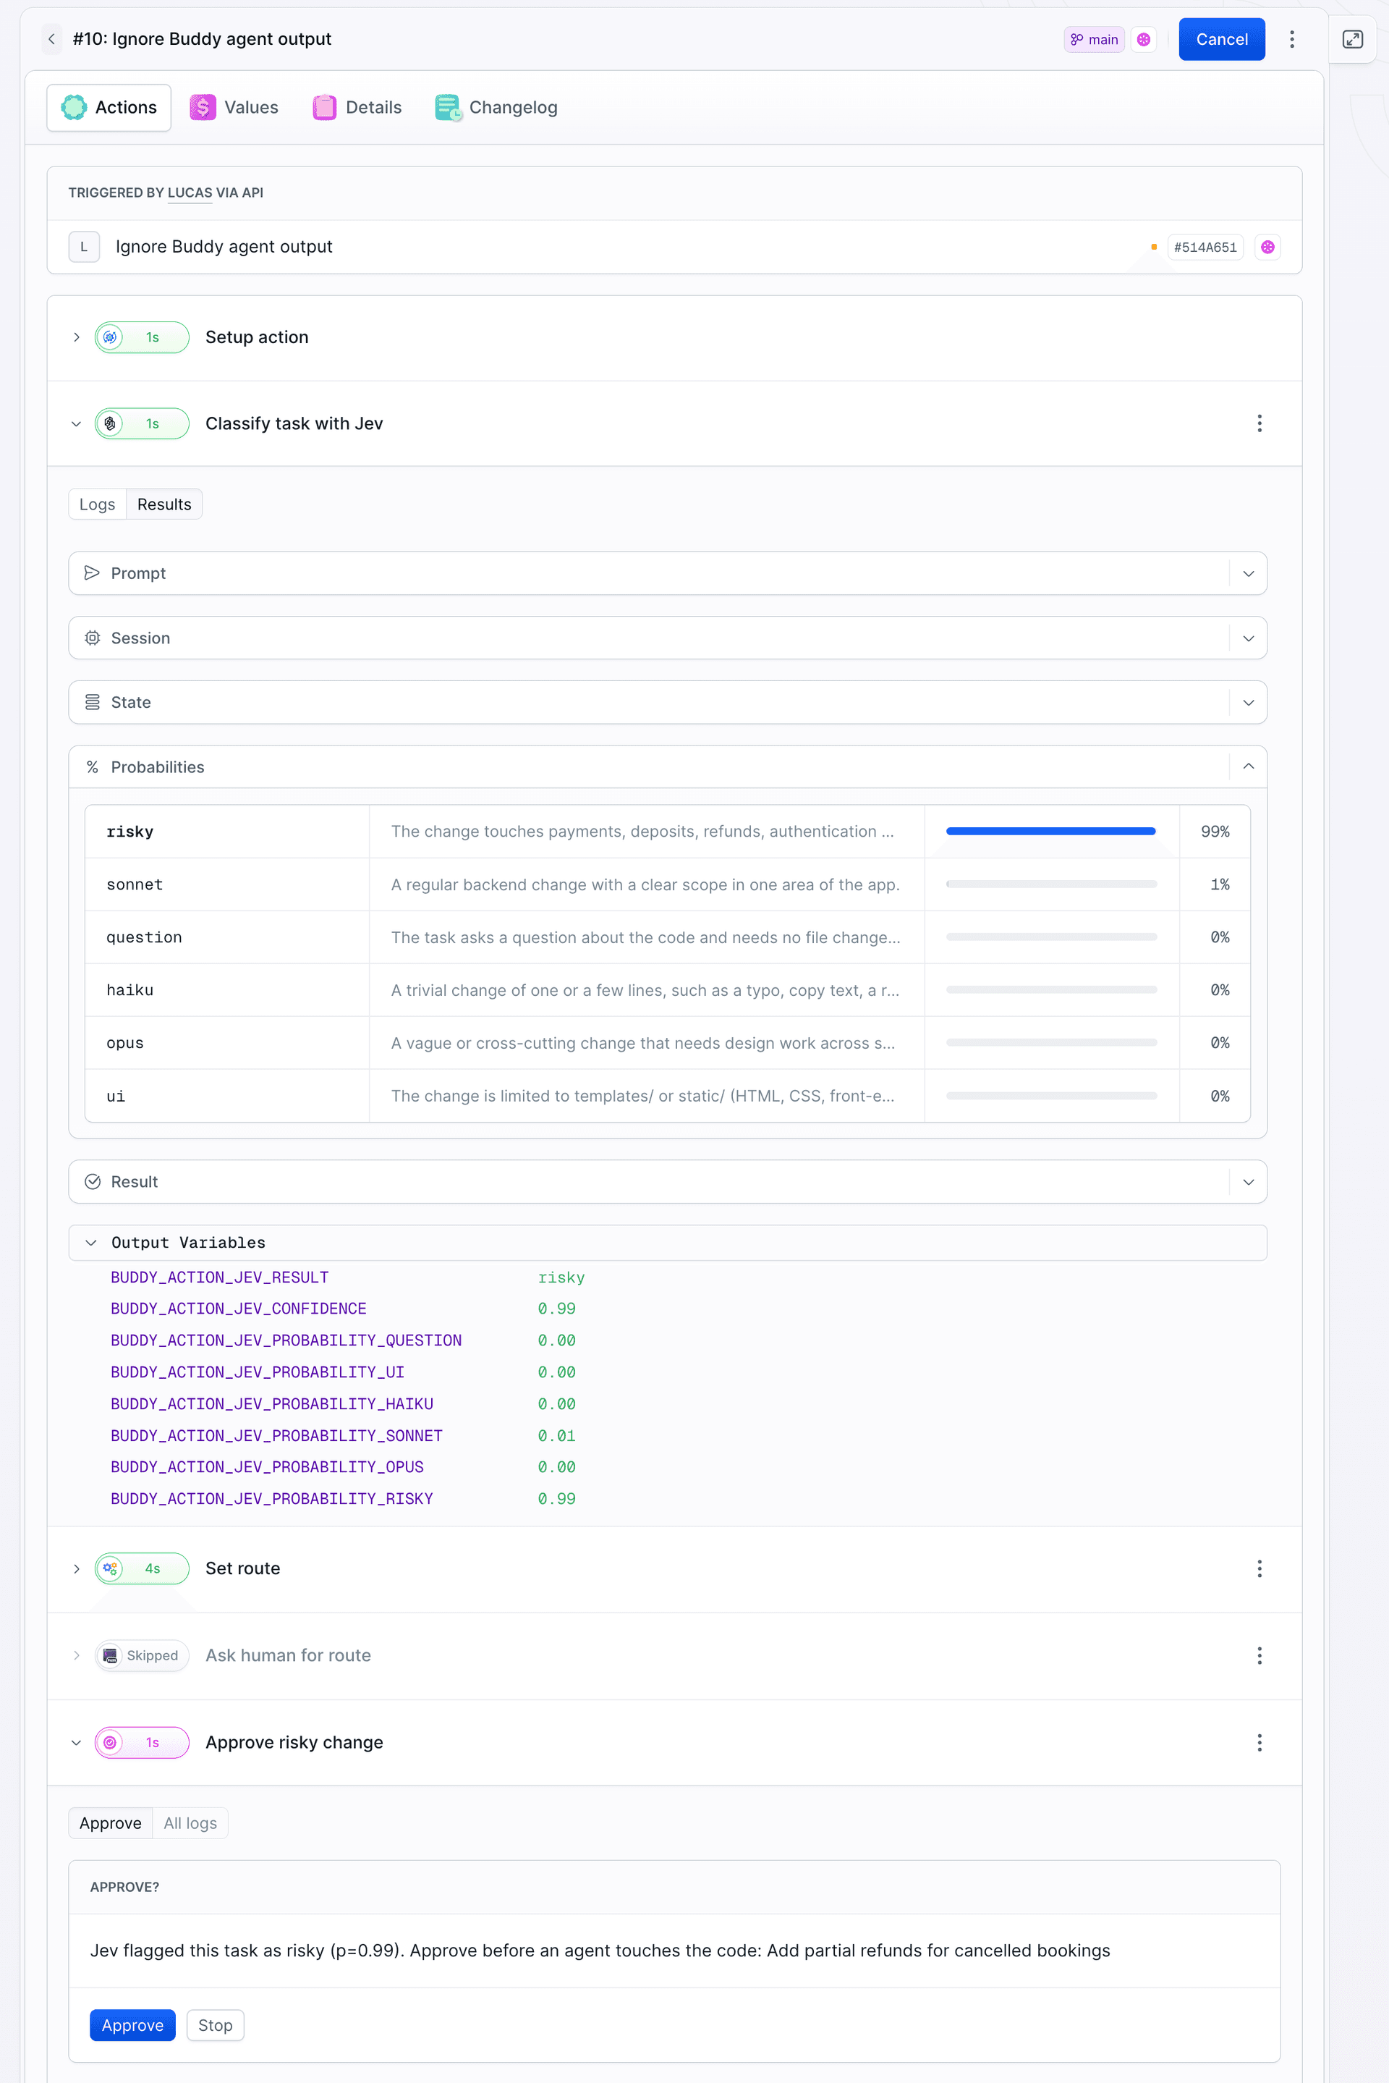Screen dimensions: 1389x2083
Task: Go back using the left arrow icon
Action: pyautogui.click(x=51, y=39)
